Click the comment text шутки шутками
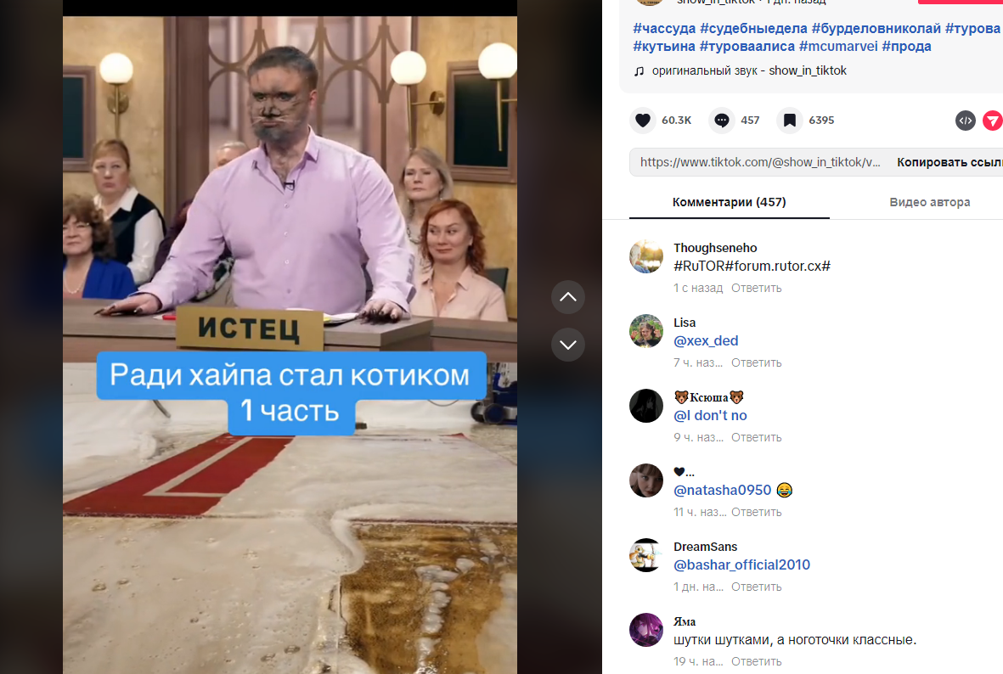 (794, 640)
